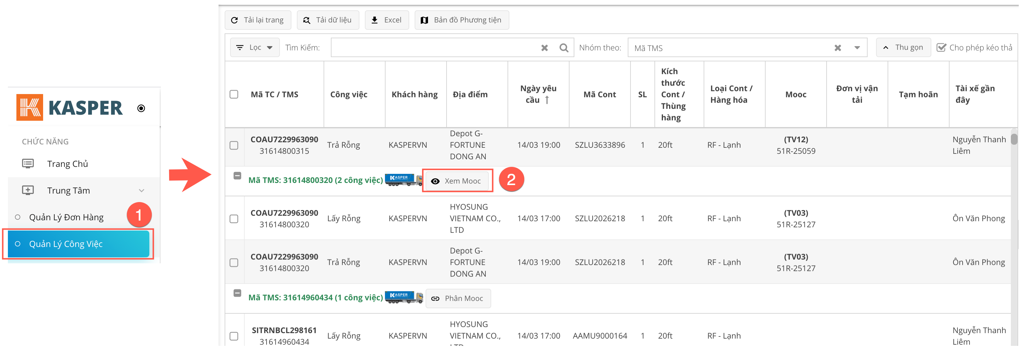Click the Xem Mooc button
Viewport: 1023px width, 358px height.
(x=457, y=181)
